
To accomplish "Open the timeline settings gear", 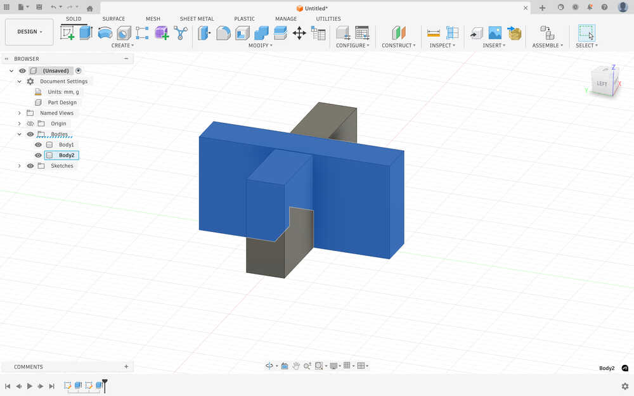I will (x=624, y=386).
